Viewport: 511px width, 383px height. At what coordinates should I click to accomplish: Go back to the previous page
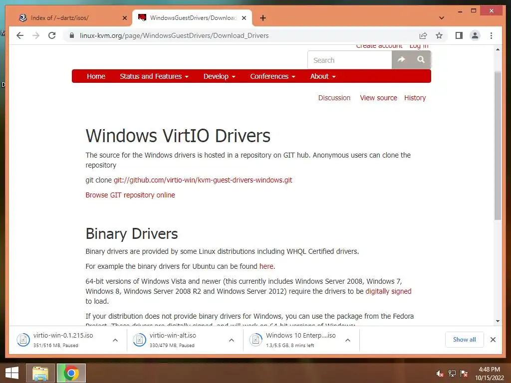coord(20,35)
